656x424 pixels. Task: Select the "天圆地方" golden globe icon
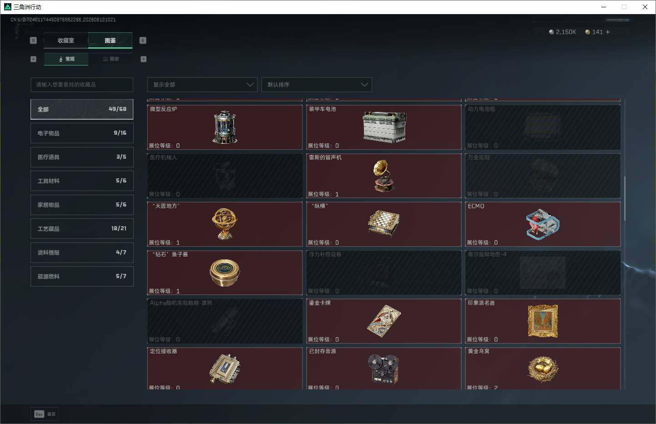(225, 224)
